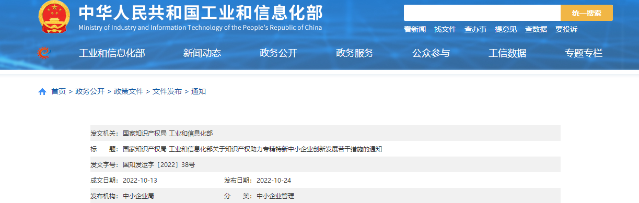
Task: Click the 发布日期 value 2022-10-24
Action: click(x=274, y=181)
